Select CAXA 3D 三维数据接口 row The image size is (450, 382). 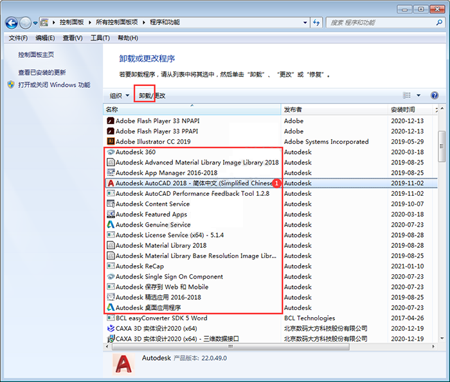click(271, 338)
